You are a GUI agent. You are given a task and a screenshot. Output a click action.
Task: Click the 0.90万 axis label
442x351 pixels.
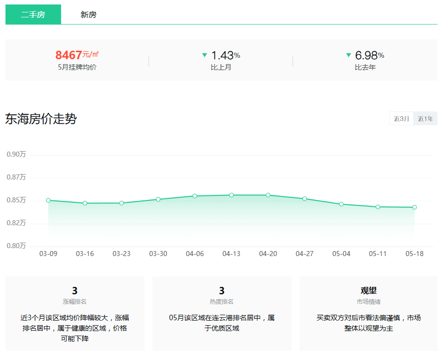pyautogui.click(x=16, y=154)
